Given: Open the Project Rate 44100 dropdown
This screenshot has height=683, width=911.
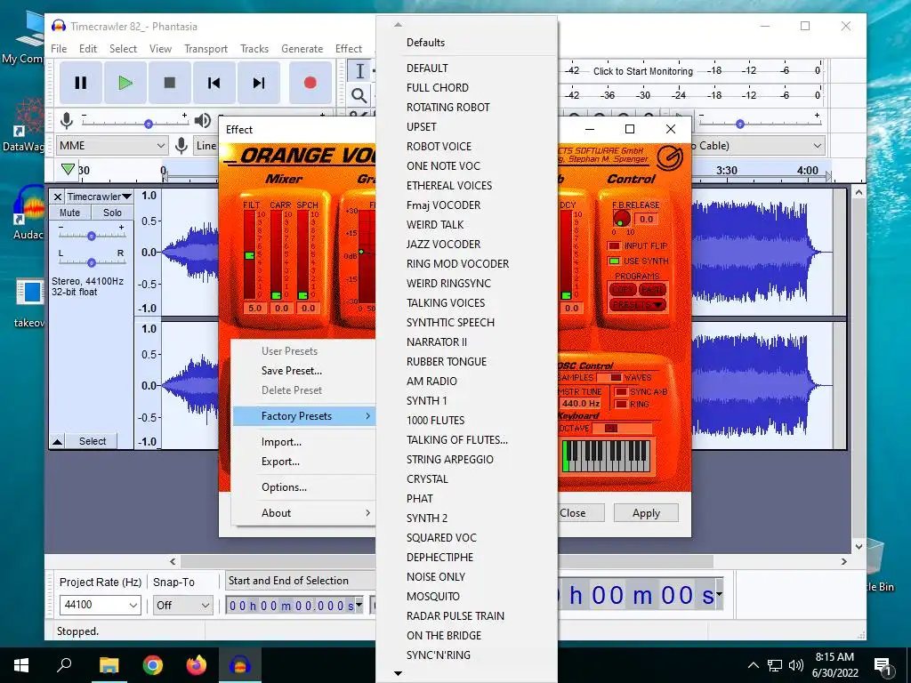Looking at the screenshot, I should [100, 605].
